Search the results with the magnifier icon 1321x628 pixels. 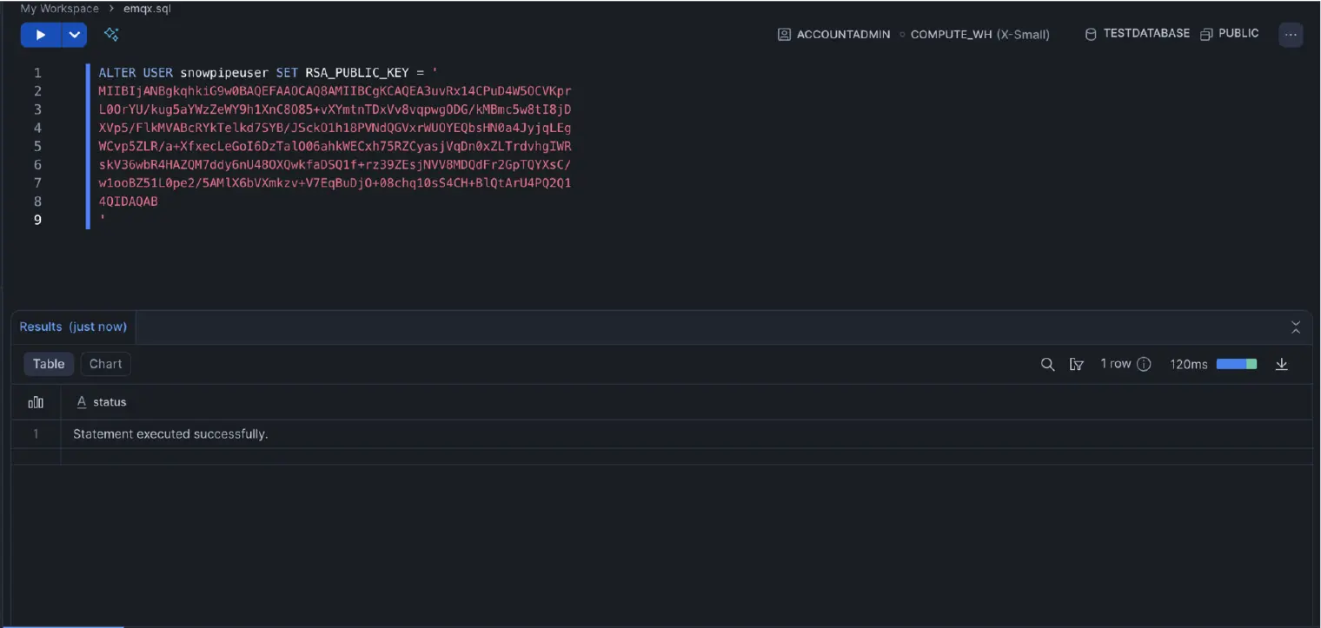(x=1047, y=364)
